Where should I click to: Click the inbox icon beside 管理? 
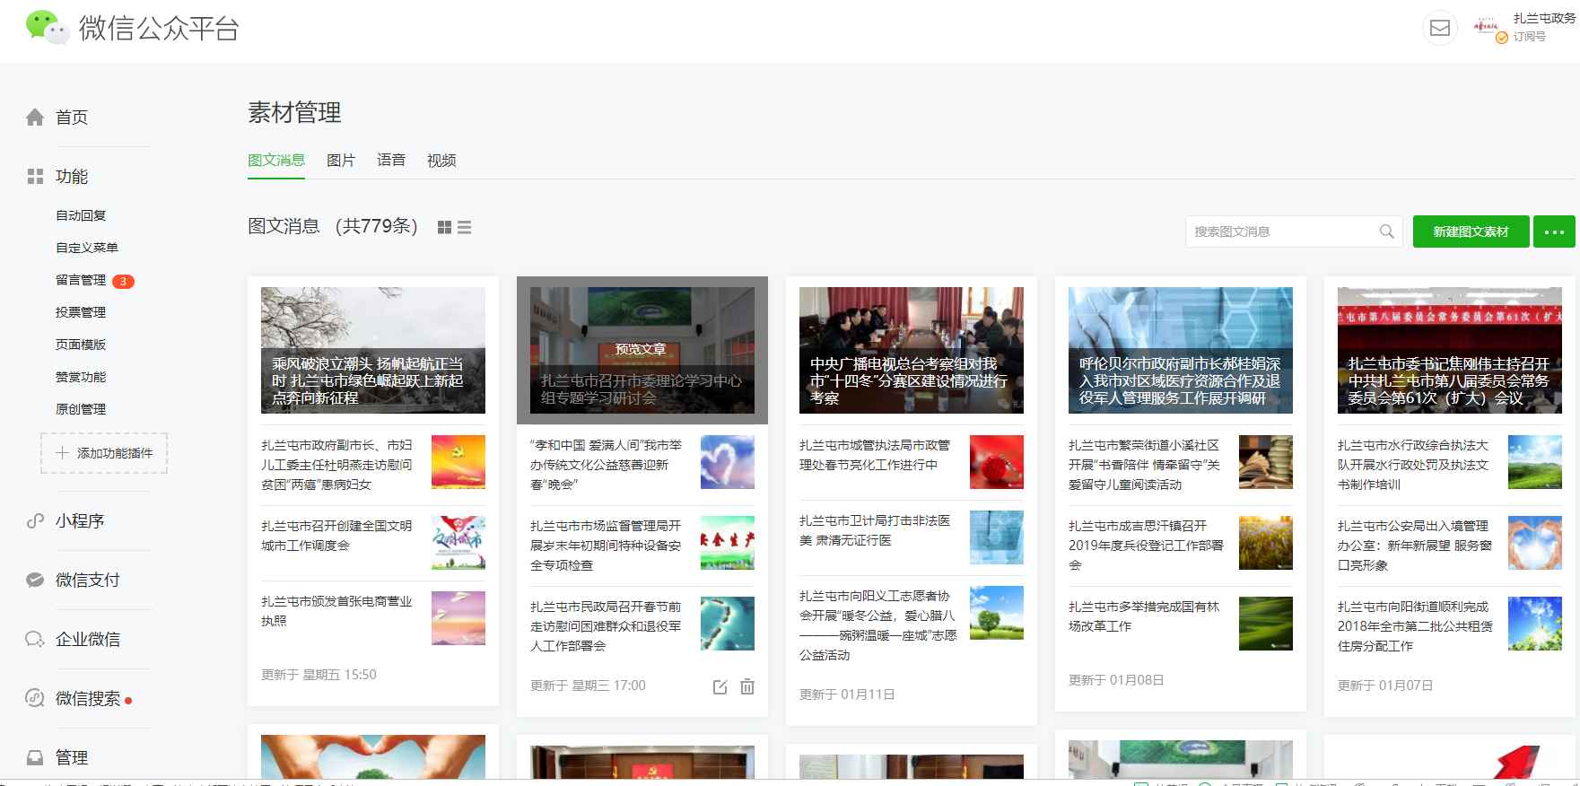point(35,757)
